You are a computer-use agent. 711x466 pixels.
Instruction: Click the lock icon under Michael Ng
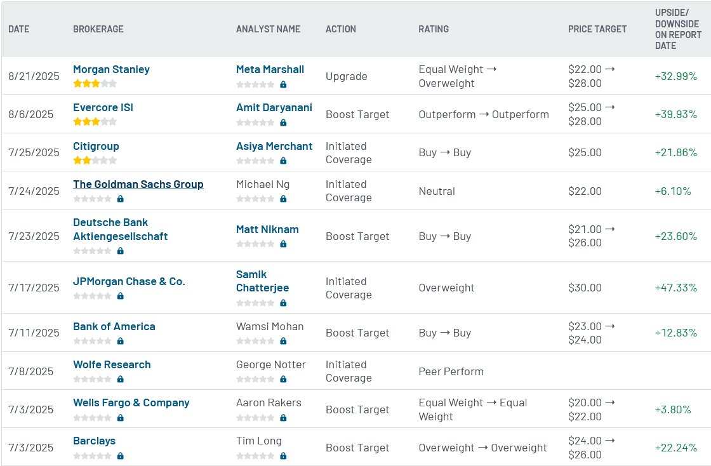click(283, 199)
